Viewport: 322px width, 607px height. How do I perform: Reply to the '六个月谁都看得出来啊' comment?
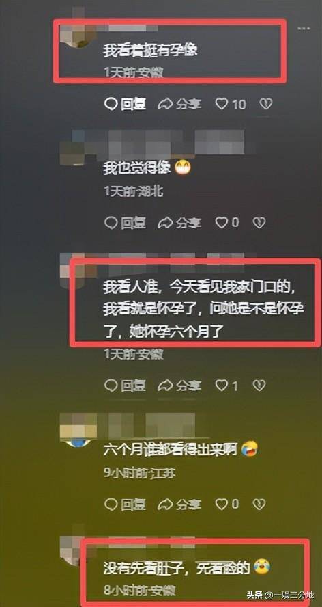(126, 504)
